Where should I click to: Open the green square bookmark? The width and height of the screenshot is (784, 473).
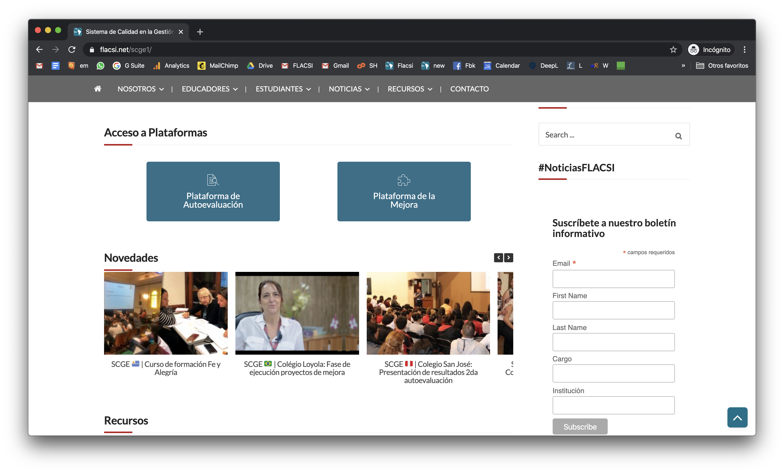pos(621,66)
